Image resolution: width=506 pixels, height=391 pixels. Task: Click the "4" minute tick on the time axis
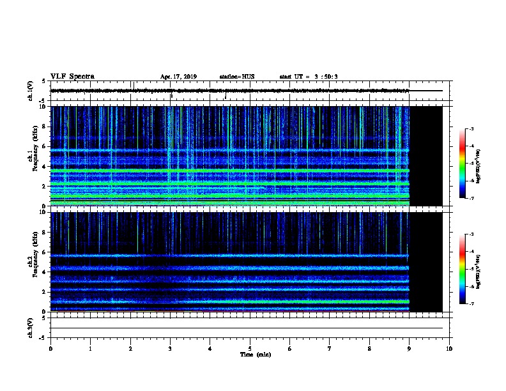point(210,349)
